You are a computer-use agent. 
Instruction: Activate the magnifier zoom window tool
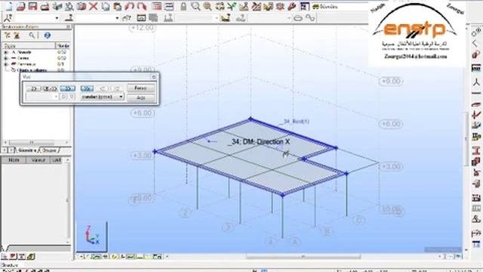coord(195,6)
